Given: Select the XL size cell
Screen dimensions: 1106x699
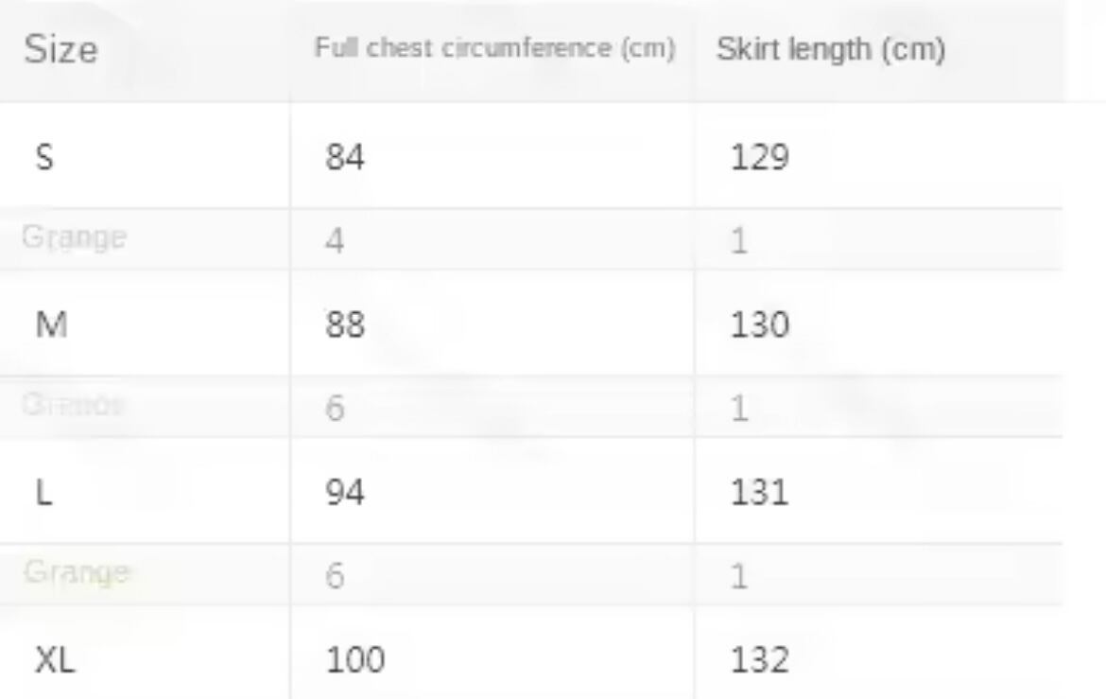Looking at the screenshot, I should tap(55, 660).
